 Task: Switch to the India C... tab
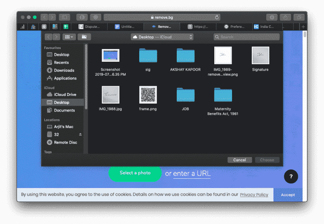coord(267,27)
